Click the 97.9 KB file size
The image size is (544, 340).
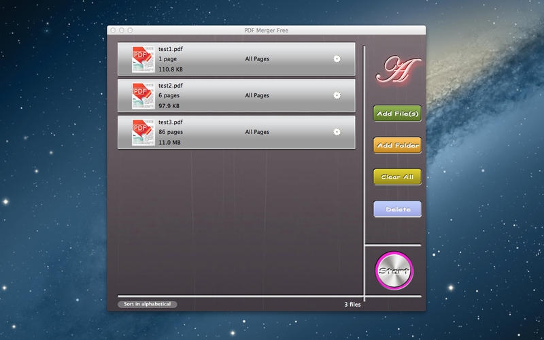(169, 106)
